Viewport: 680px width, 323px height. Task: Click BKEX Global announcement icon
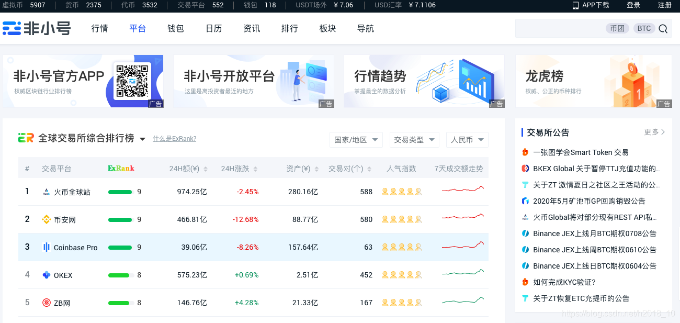point(526,169)
